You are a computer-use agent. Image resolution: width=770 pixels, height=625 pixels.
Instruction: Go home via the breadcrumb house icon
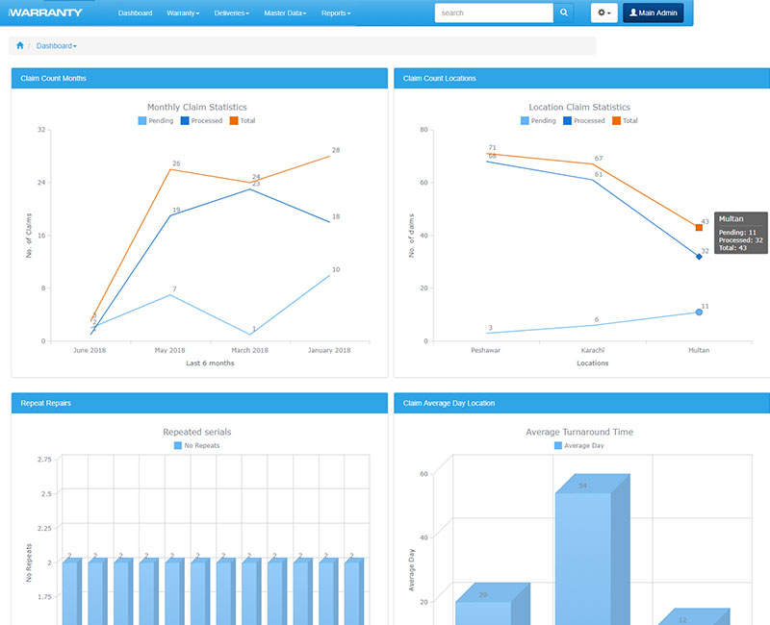pos(20,45)
